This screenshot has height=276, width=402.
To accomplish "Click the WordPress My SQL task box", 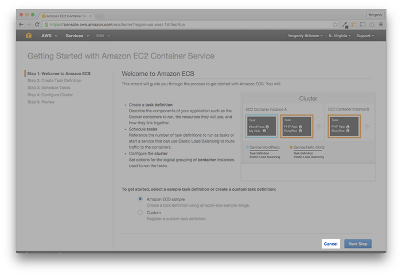I will coord(262,126).
